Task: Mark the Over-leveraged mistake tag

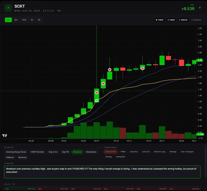Action: pos(187,152)
